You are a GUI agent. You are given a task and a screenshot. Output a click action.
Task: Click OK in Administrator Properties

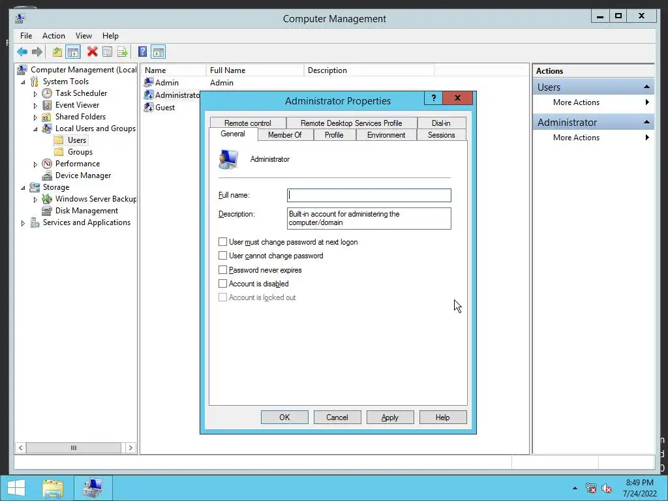[x=284, y=417]
